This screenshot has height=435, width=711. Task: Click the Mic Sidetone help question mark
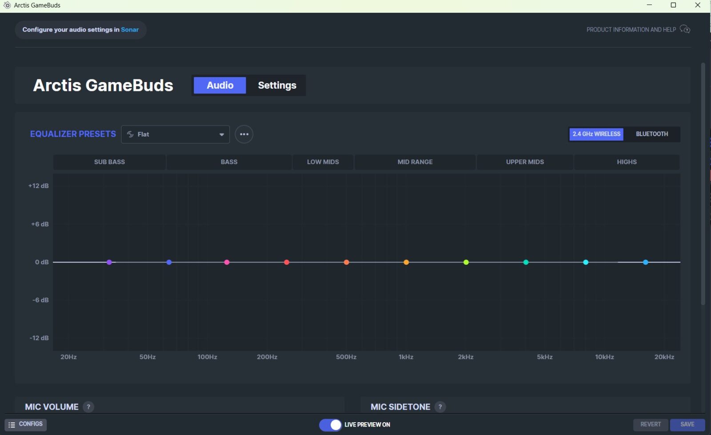(x=440, y=407)
